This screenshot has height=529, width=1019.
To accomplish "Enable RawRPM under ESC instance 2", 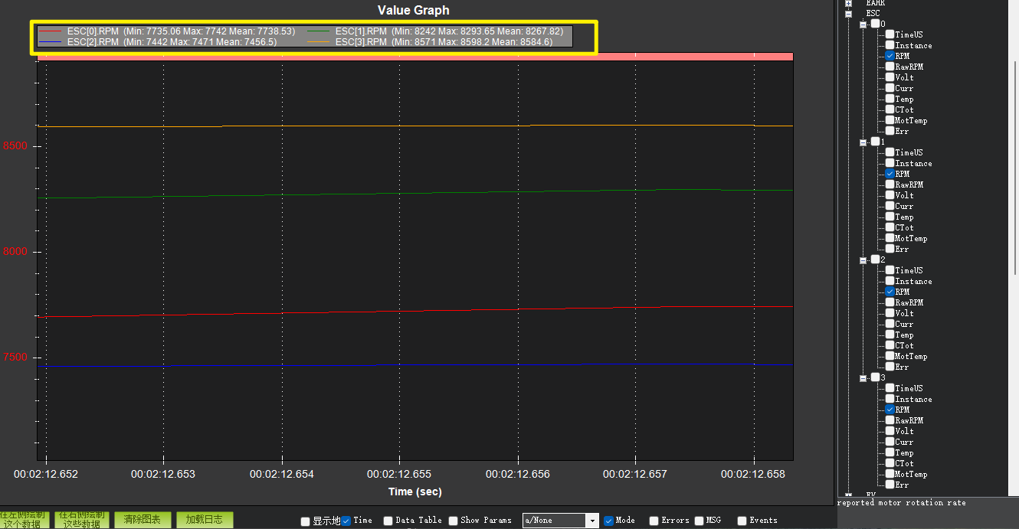I will (x=890, y=302).
